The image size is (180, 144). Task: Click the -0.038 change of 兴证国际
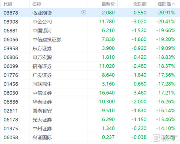click(139, 138)
